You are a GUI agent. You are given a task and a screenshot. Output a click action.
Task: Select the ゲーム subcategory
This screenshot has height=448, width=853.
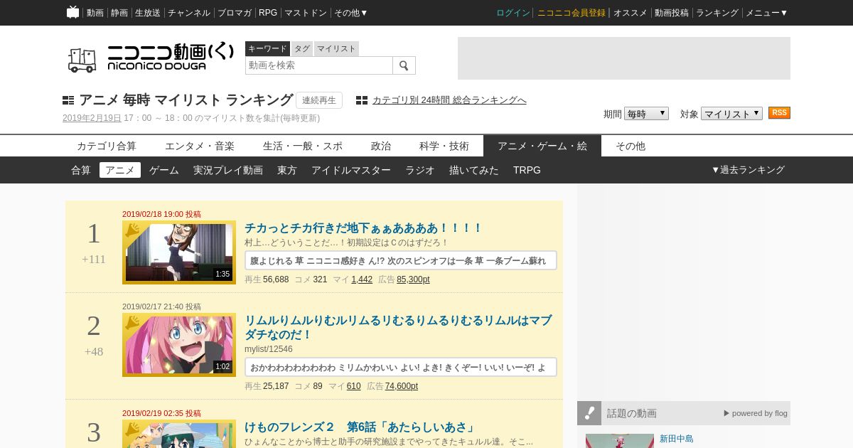(164, 170)
